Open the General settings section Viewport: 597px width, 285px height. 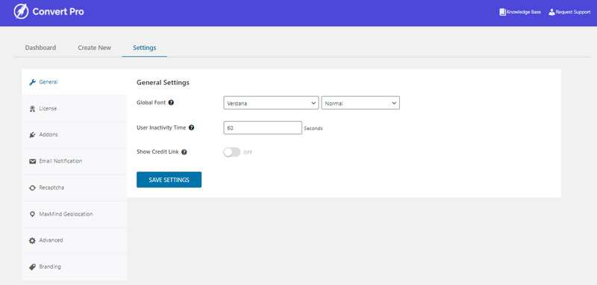(x=74, y=82)
